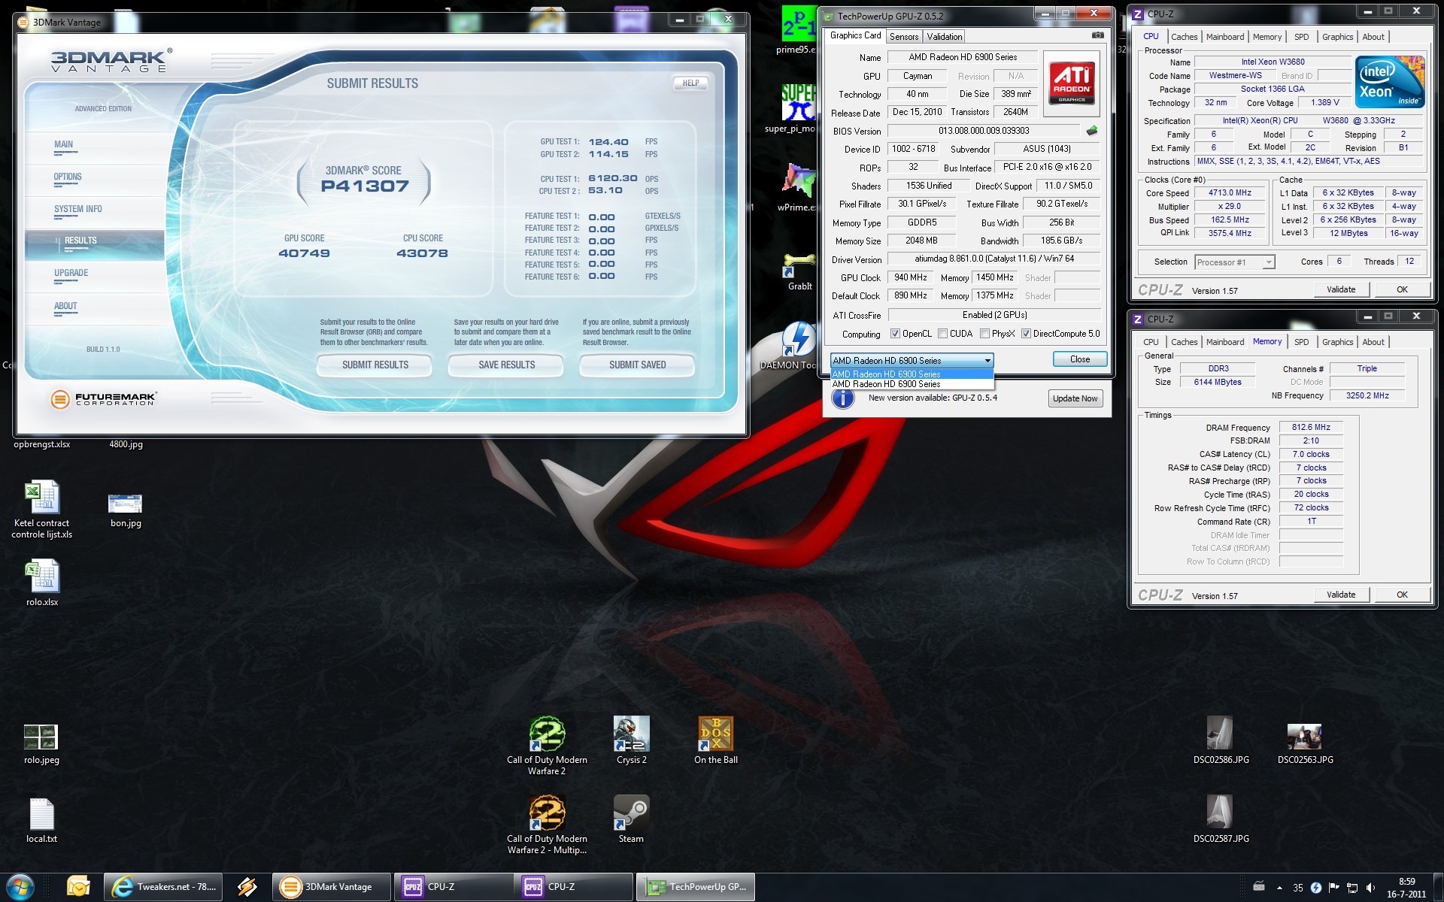Click the Intel Xeon inside logo in CPU-Z

coord(1389,82)
